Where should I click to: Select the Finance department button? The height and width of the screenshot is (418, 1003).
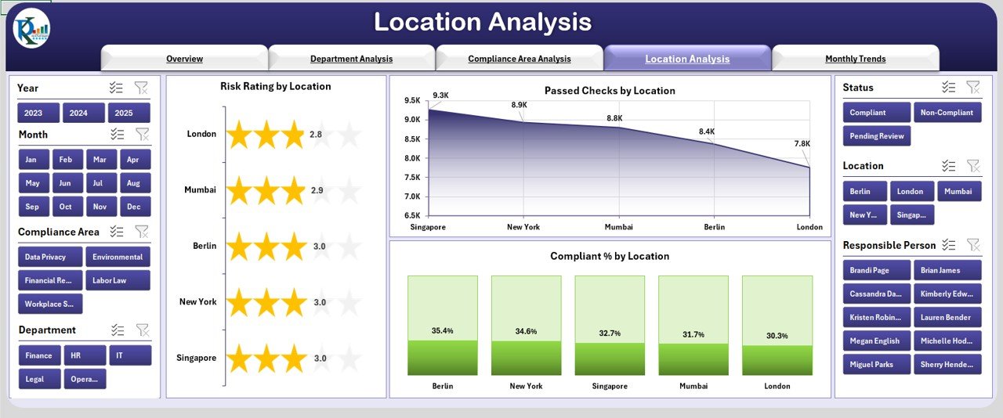click(38, 355)
